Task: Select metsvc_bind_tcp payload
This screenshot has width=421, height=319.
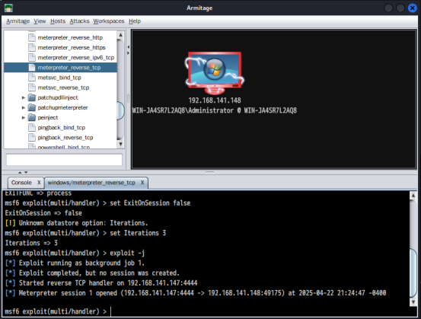Action: click(x=59, y=78)
